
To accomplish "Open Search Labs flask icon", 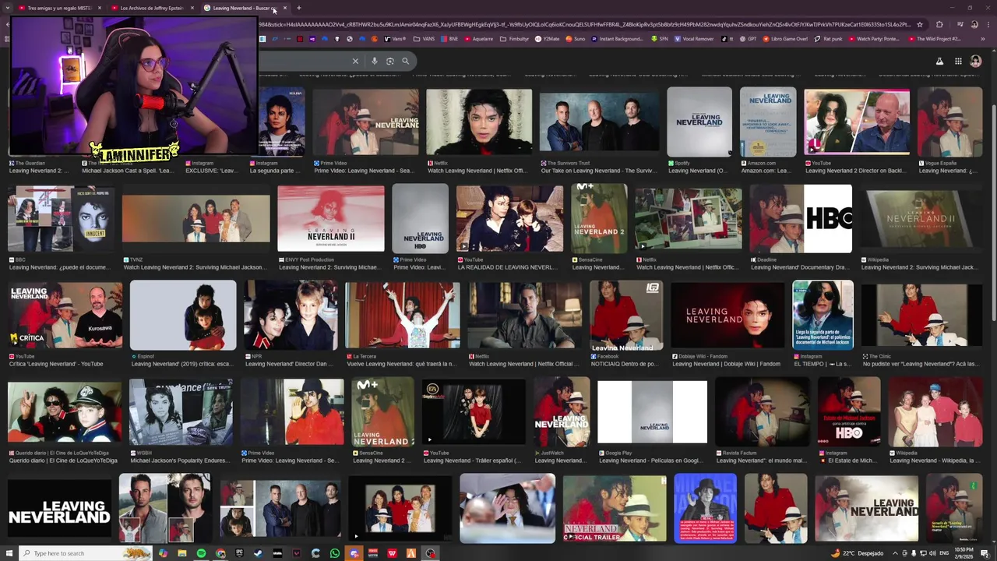I will tap(939, 61).
